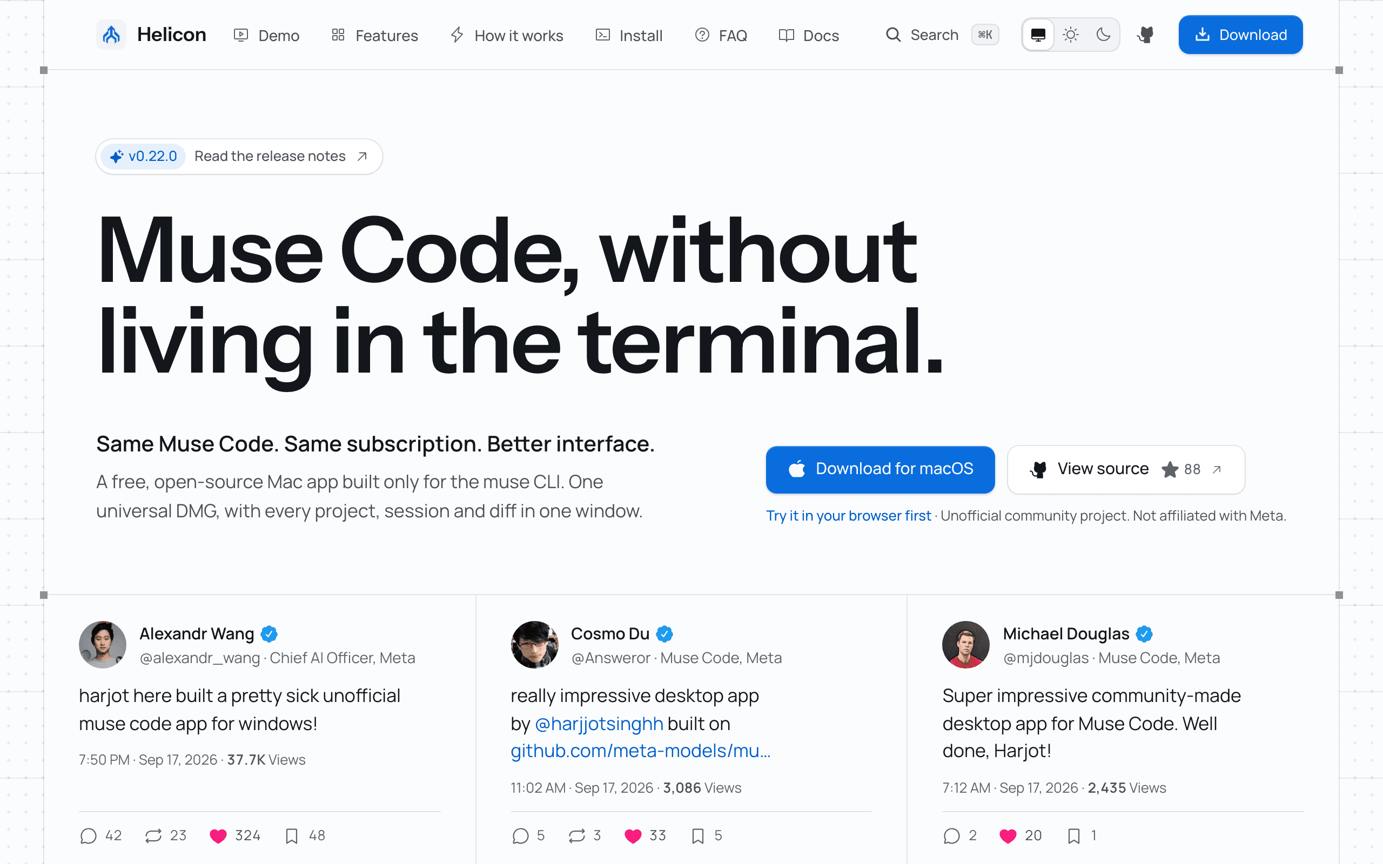Open the GitHub repository icon in navbar

(1145, 35)
